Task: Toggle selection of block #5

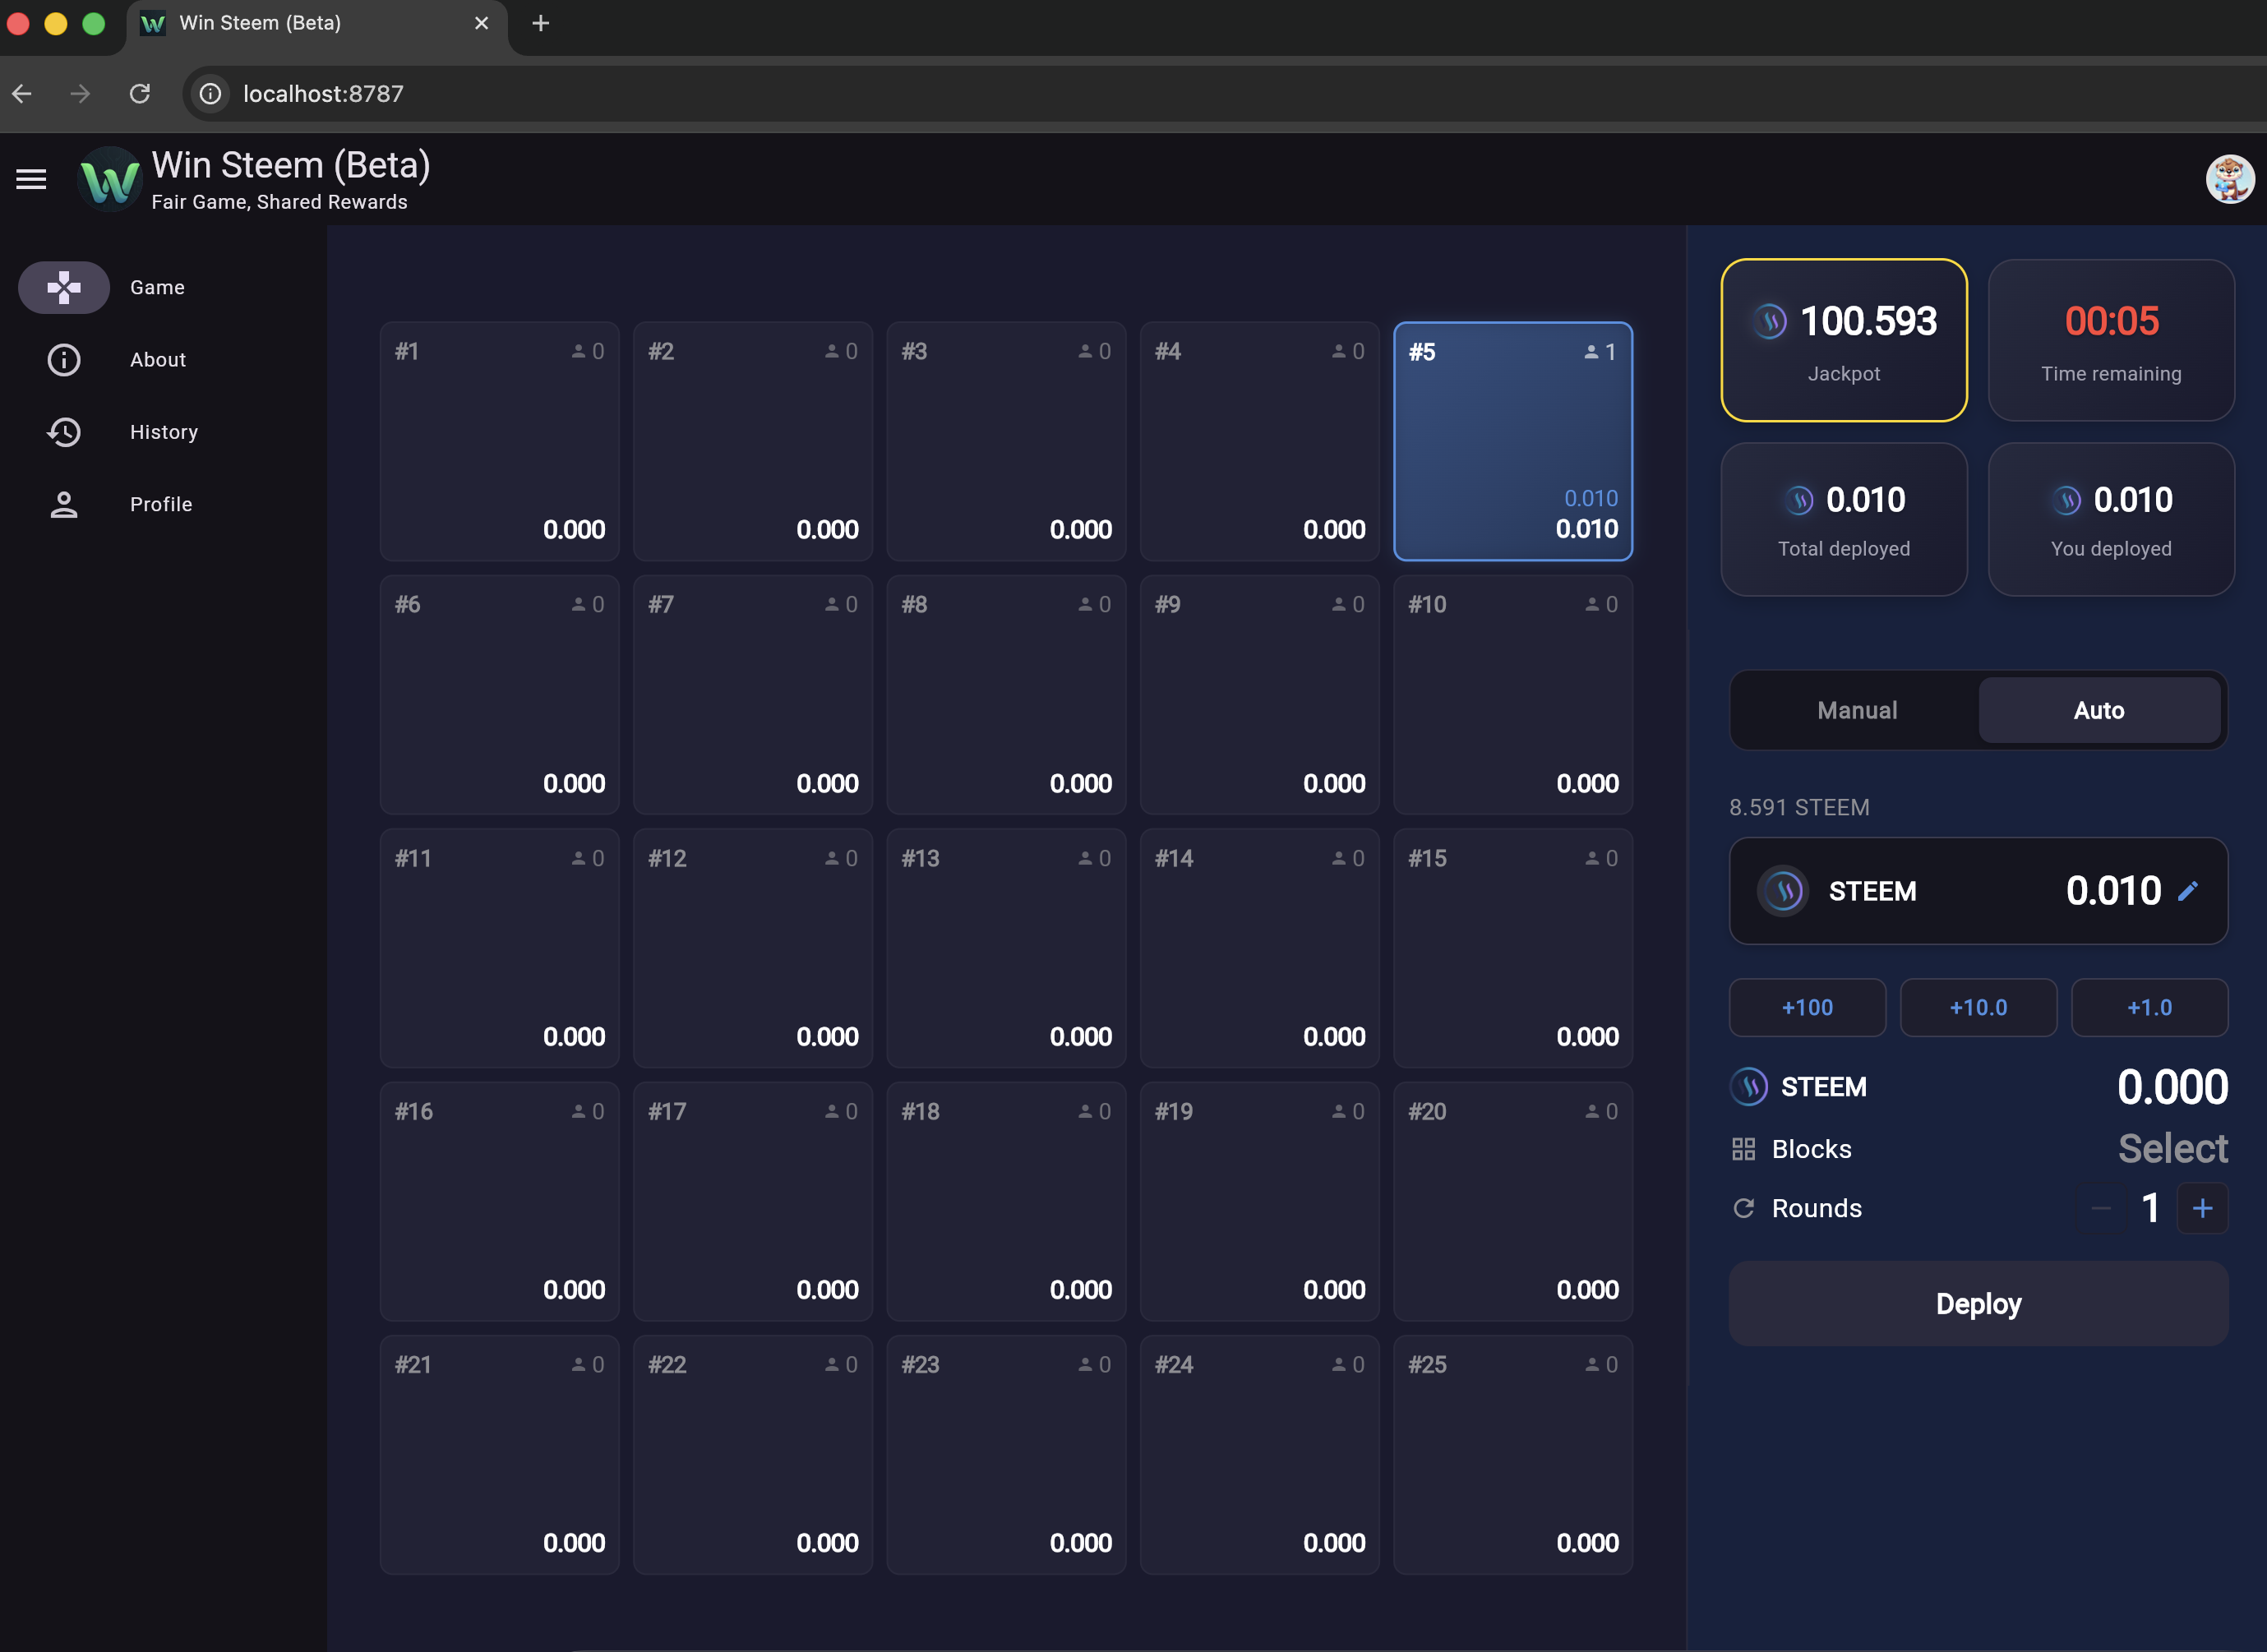Action: (x=1512, y=441)
